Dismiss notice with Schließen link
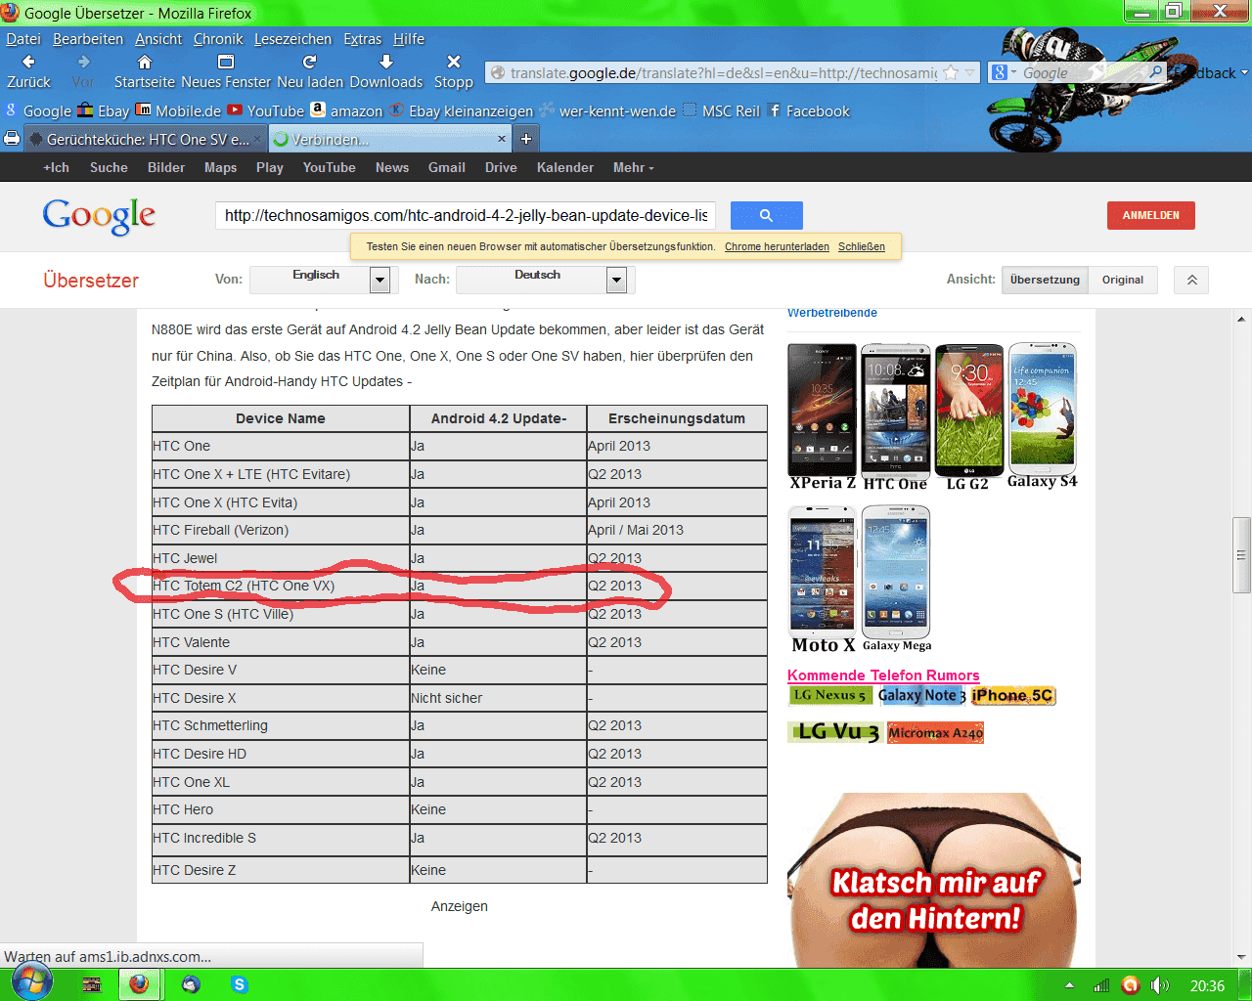This screenshot has height=1001, width=1252. [862, 246]
